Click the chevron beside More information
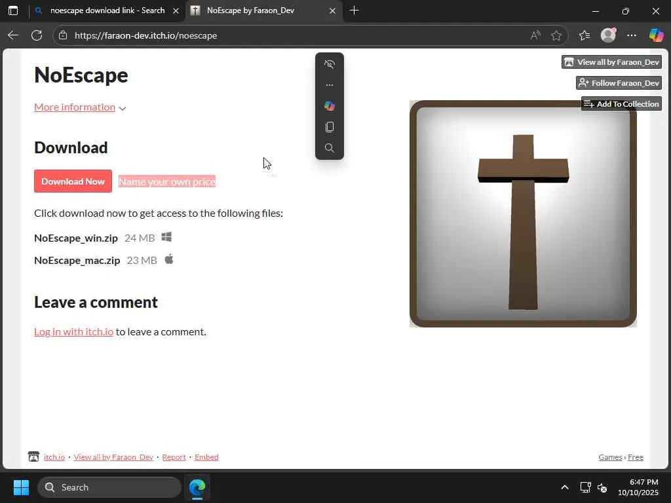 [x=123, y=108]
